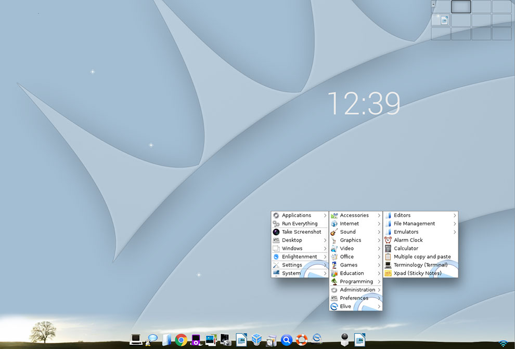The height and width of the screenshot is (349, 515).
Task: Highlight Accessories in Applications menu
Action: [x=356, y=216]
